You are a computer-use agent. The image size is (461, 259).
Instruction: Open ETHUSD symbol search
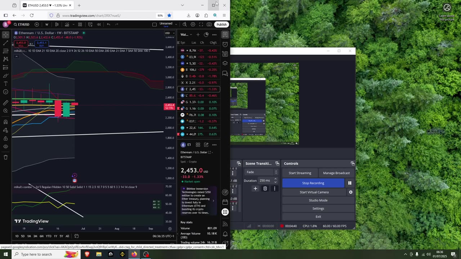[x=22, y=24]
